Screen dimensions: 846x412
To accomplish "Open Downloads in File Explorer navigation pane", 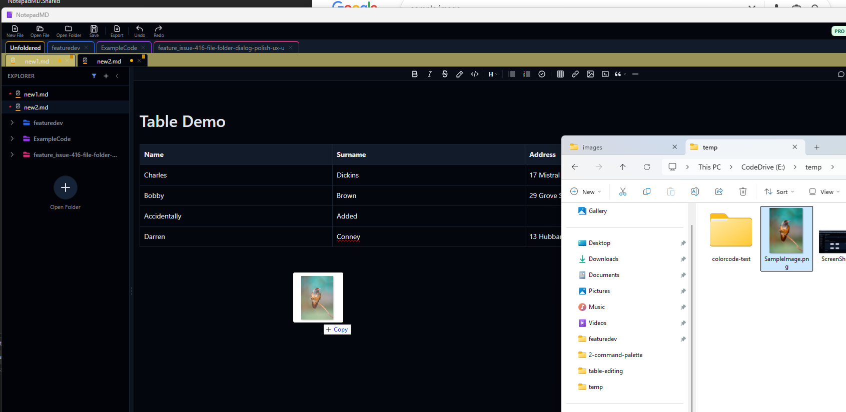I will pyautogui.click(x=603, y=259).
